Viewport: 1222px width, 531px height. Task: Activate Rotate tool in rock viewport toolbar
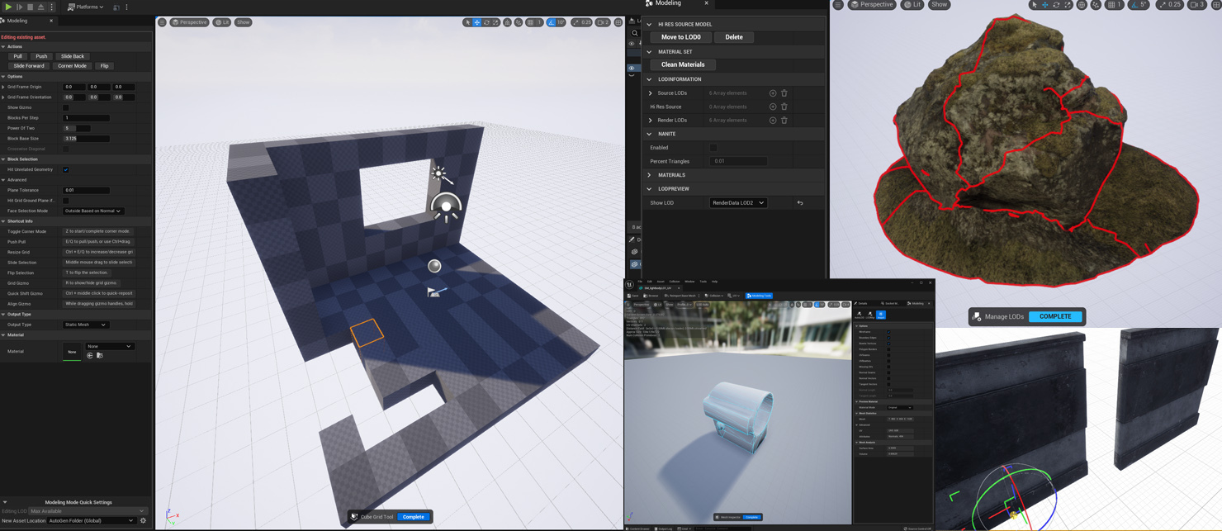(1056, 5)
